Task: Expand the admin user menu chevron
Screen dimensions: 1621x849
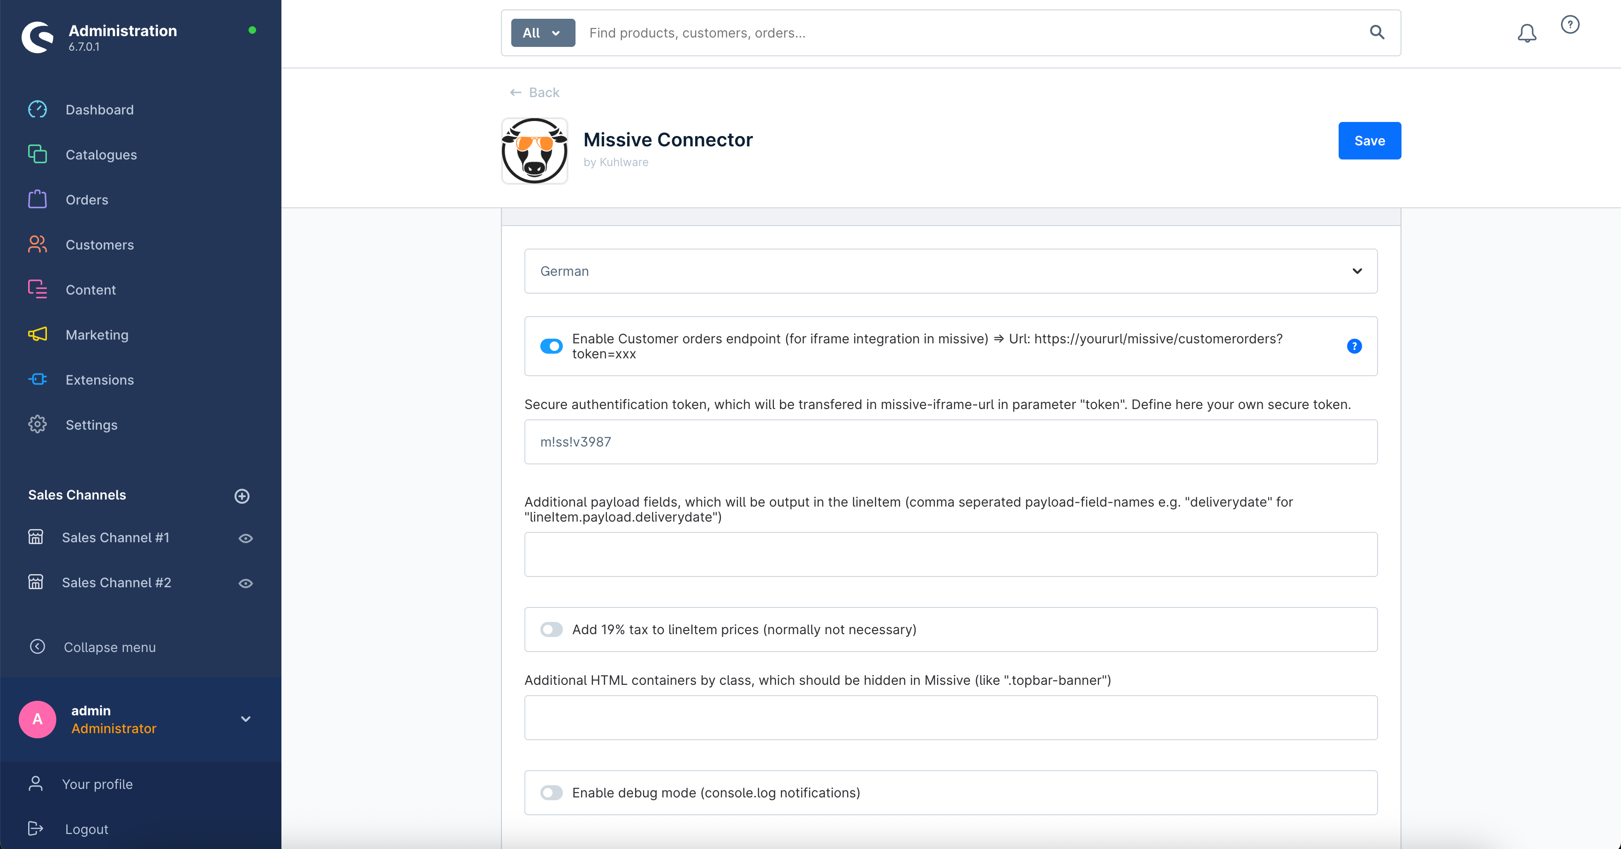Action: pos(245,719)
